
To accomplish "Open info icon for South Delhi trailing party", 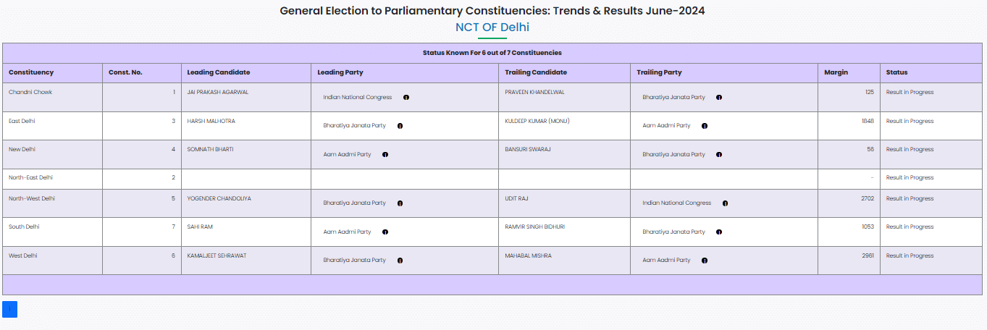I will coord(719,232).
